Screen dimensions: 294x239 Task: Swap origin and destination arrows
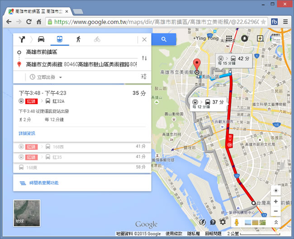click(144, 58)
